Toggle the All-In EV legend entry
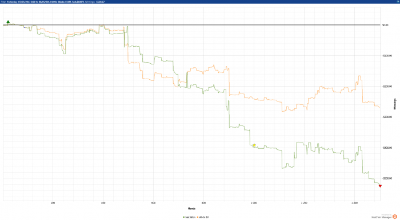Viewport: 400px width, 220px height. click(203, 217)
